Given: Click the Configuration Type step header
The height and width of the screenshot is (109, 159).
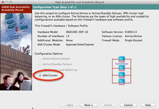Looking at the screenshot, I should click(x=55, y=7).
